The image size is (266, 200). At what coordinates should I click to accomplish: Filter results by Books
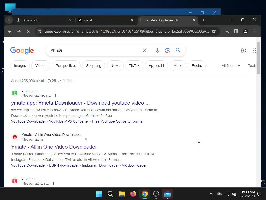(197, 66)
